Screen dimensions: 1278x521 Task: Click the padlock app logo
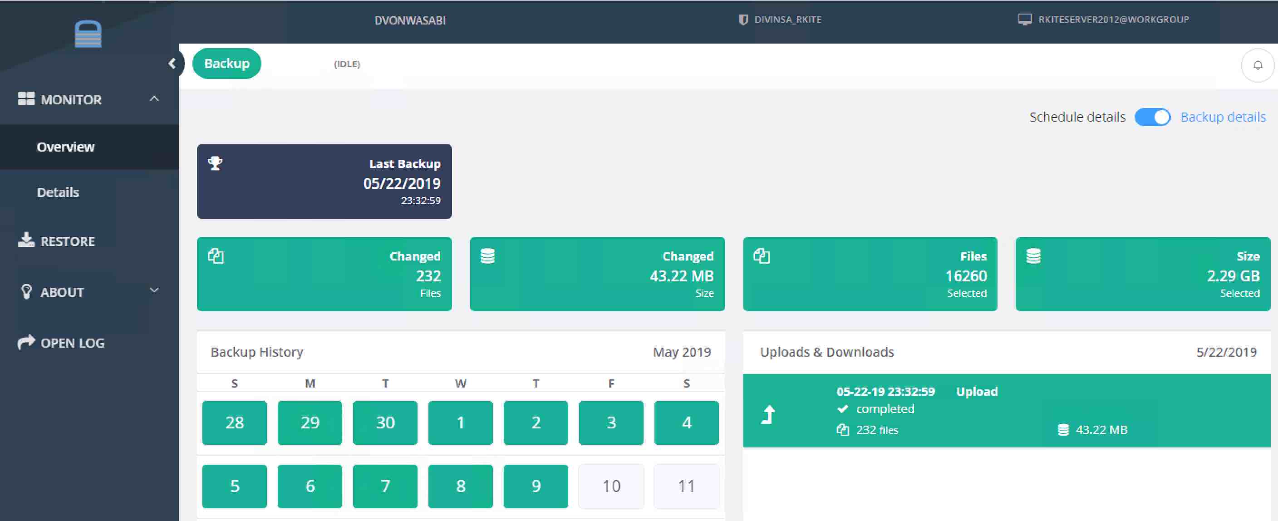click(x=88, y=34)
